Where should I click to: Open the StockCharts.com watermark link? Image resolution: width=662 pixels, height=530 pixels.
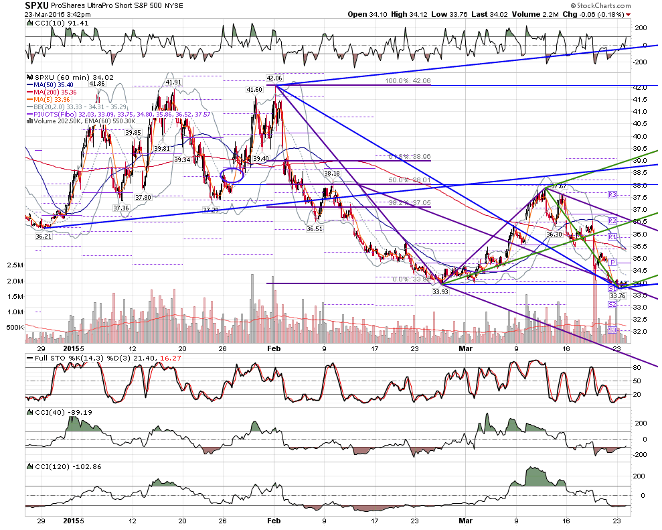click(x=601, y=5)
